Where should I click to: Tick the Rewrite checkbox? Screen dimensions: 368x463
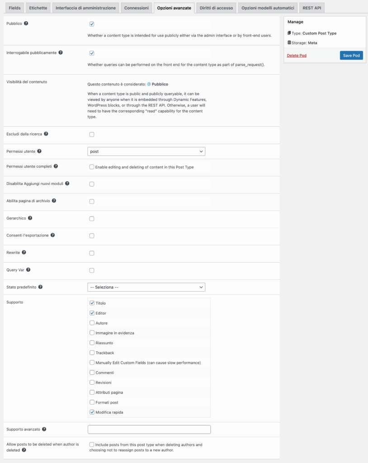[92, 253]
